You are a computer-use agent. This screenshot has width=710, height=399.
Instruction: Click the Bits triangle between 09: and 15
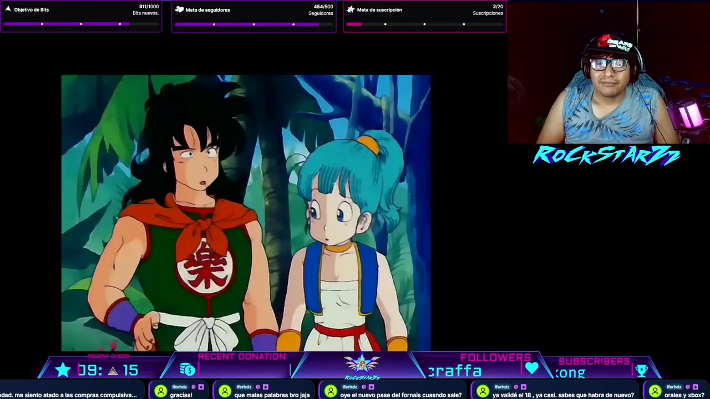pos(113,371)
